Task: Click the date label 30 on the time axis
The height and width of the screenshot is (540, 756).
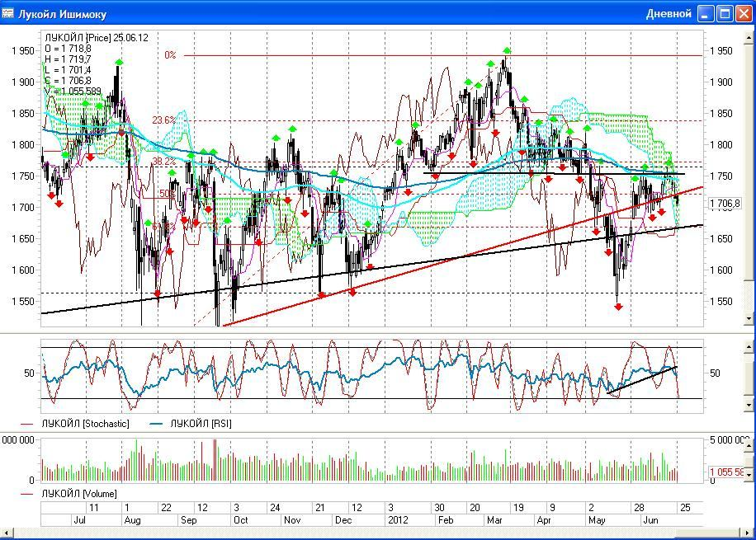Action: [x=439, y=507]
